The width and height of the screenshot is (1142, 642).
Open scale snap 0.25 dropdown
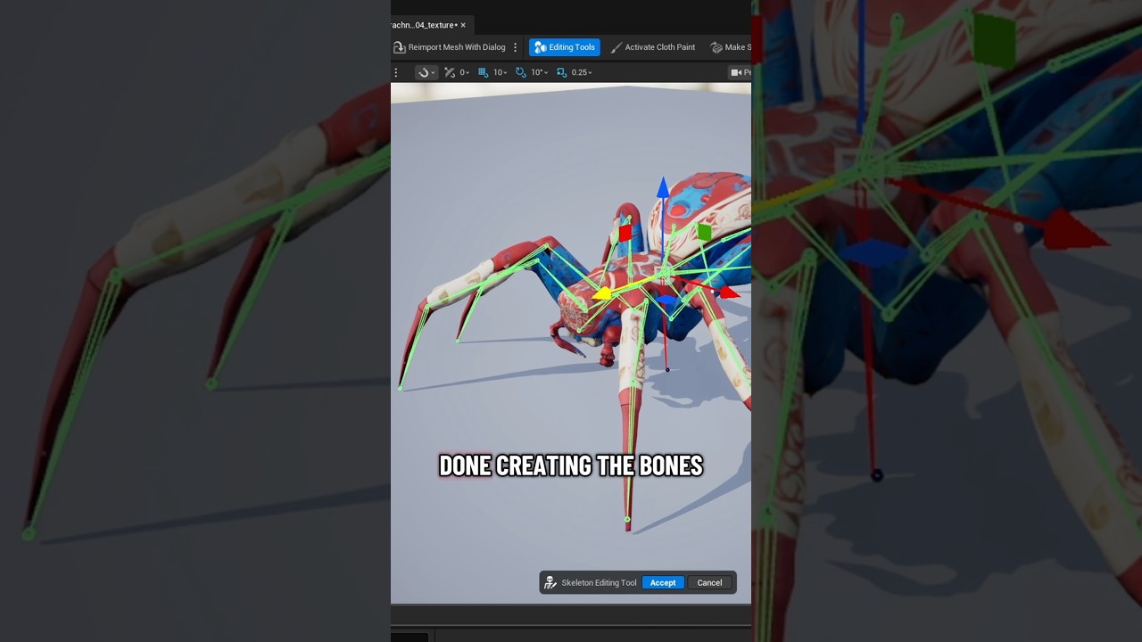point(582,72)
